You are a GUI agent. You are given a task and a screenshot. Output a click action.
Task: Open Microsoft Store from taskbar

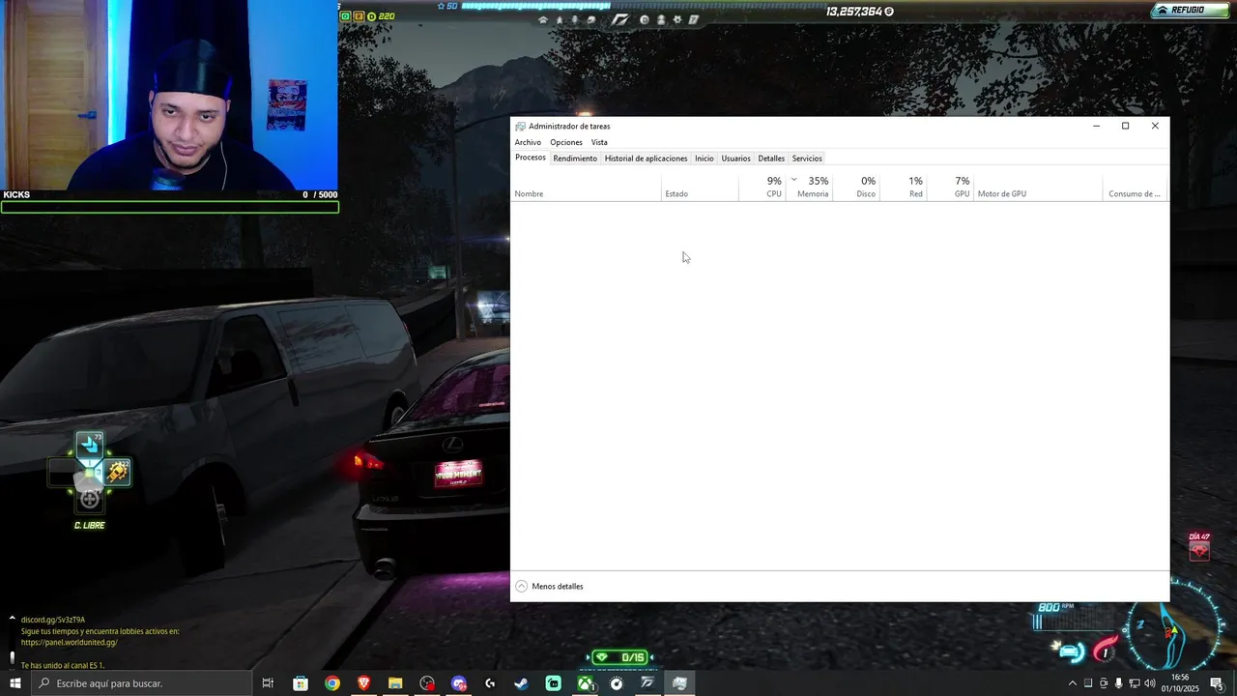[301, 683]
